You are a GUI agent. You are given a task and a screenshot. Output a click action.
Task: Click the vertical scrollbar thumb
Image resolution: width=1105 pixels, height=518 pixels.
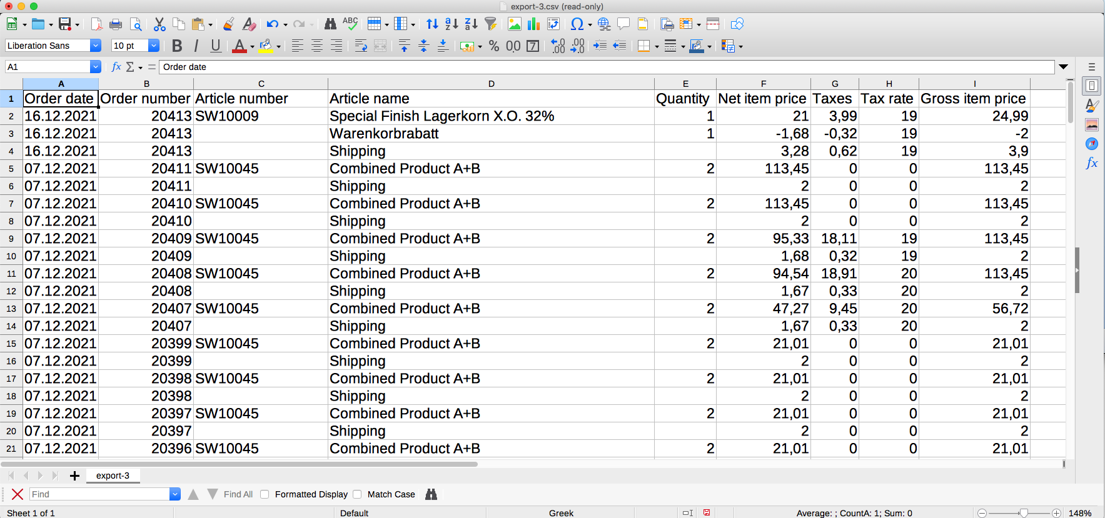[x=1071, y=102]
